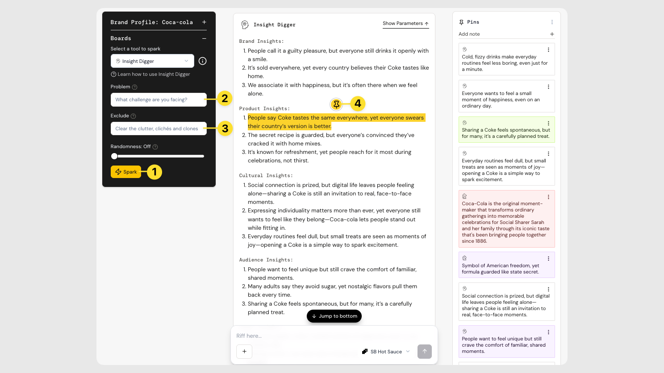Add a note with plus icon
This screenshot has height=373, width=664.
[552, 34]
